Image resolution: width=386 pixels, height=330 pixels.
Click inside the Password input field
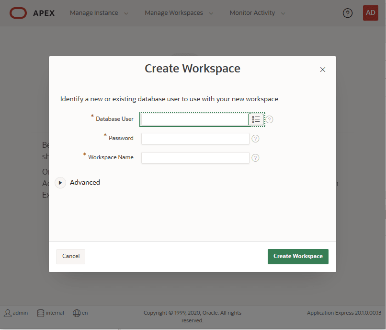point(195,138)
